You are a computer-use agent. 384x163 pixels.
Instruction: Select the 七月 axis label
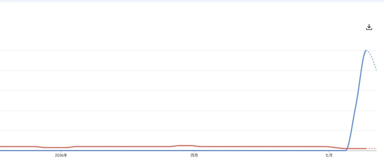tap(329, 156)
